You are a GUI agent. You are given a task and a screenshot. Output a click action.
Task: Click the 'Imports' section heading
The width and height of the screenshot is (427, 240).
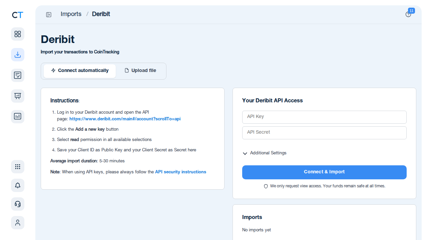(252, 217)
